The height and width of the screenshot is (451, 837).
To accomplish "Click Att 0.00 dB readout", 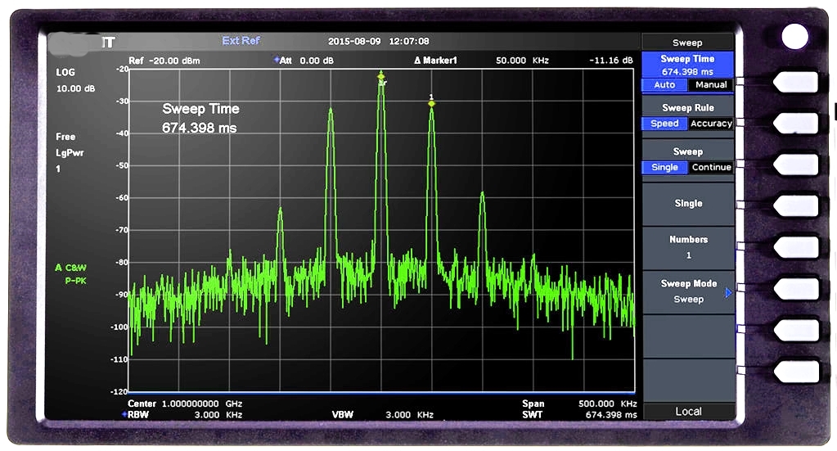I will (304, 61).
